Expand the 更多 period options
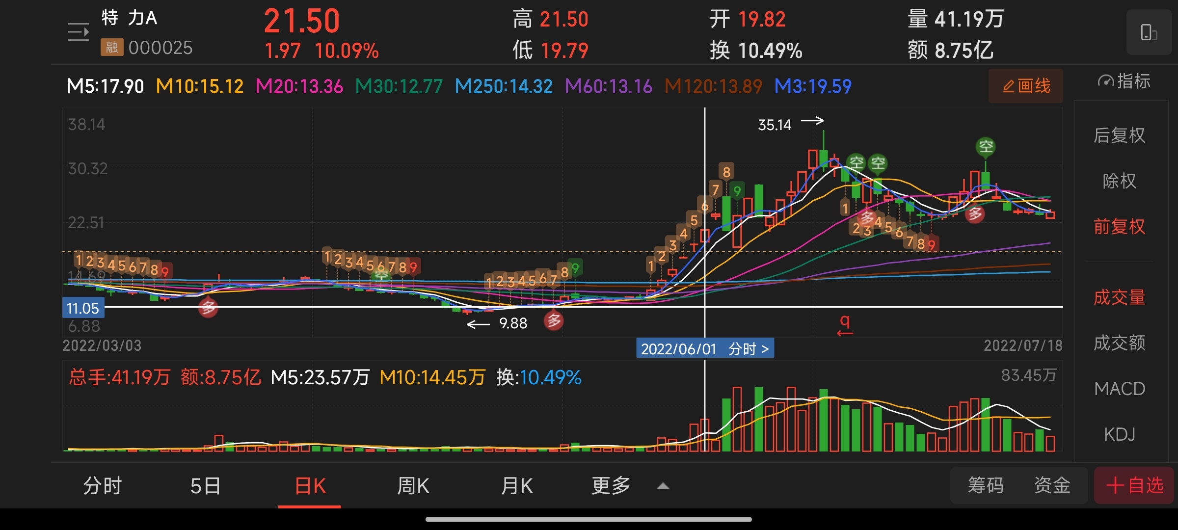This screenshot has height=530, width=1178. click(611, 486)
